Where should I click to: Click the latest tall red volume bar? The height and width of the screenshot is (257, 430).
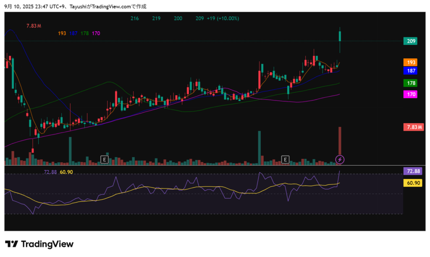point(340,140)
